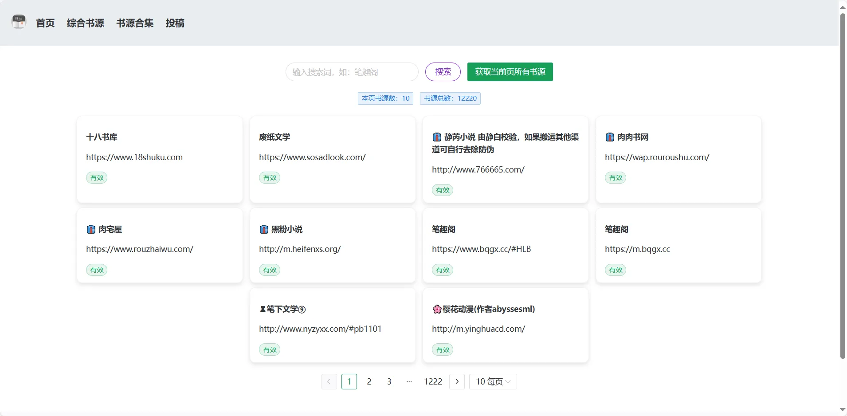The image size is (847, 416).
Task: Open the 综合书源 navigation item
Action: 86,23
